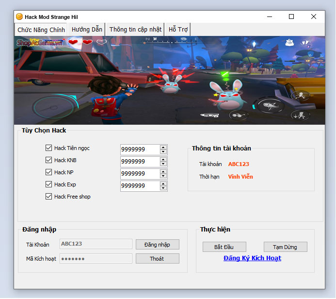Click the empty heart outline in banner
Image resolution: width=336 pixels, height=299 pixels.
tap(101, 43)
